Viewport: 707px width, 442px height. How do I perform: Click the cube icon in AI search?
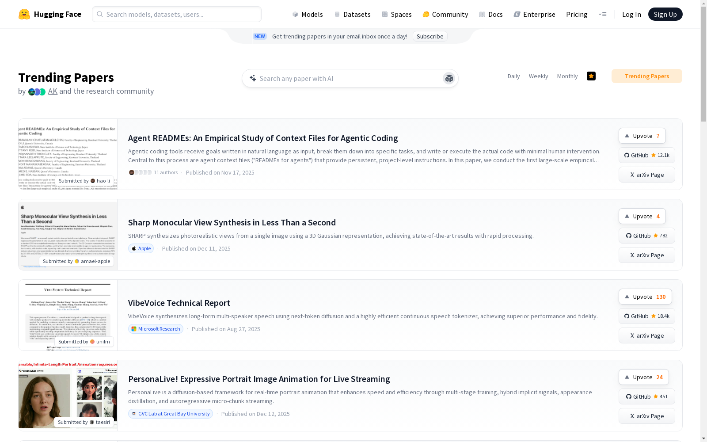449,78
